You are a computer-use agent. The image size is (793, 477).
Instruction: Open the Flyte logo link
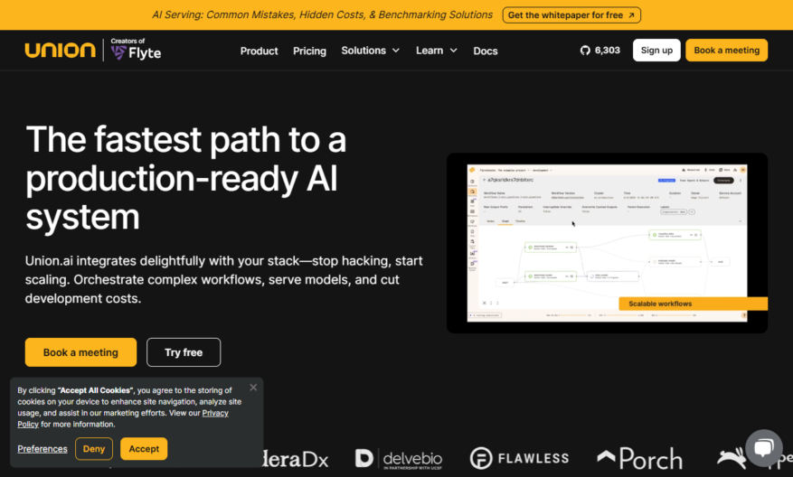(136, 50)
